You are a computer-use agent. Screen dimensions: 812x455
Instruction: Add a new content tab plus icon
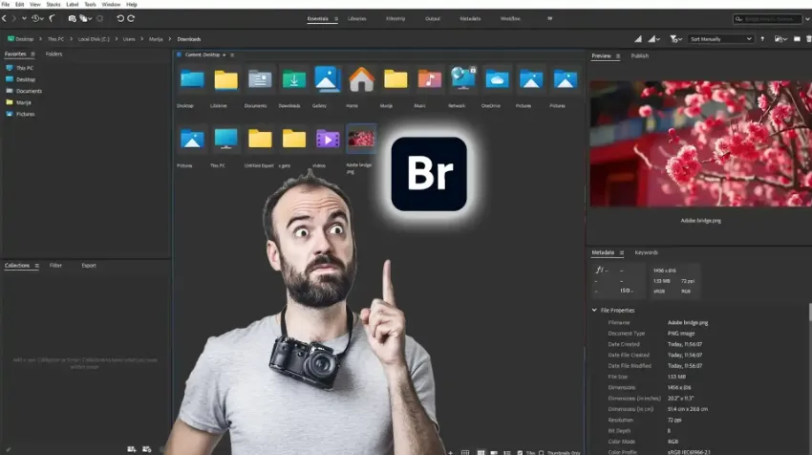pos(224,54)
